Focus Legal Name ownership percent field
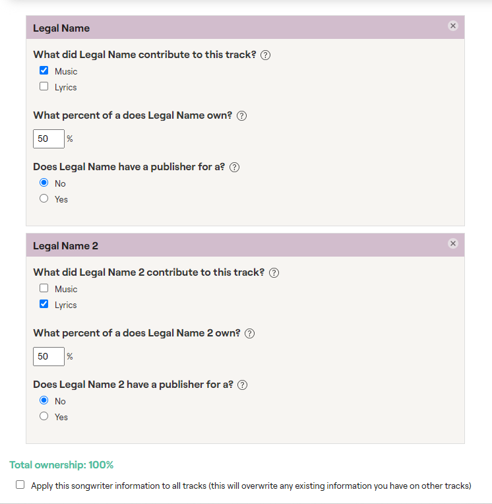The image size is (492, 504). 49,139
